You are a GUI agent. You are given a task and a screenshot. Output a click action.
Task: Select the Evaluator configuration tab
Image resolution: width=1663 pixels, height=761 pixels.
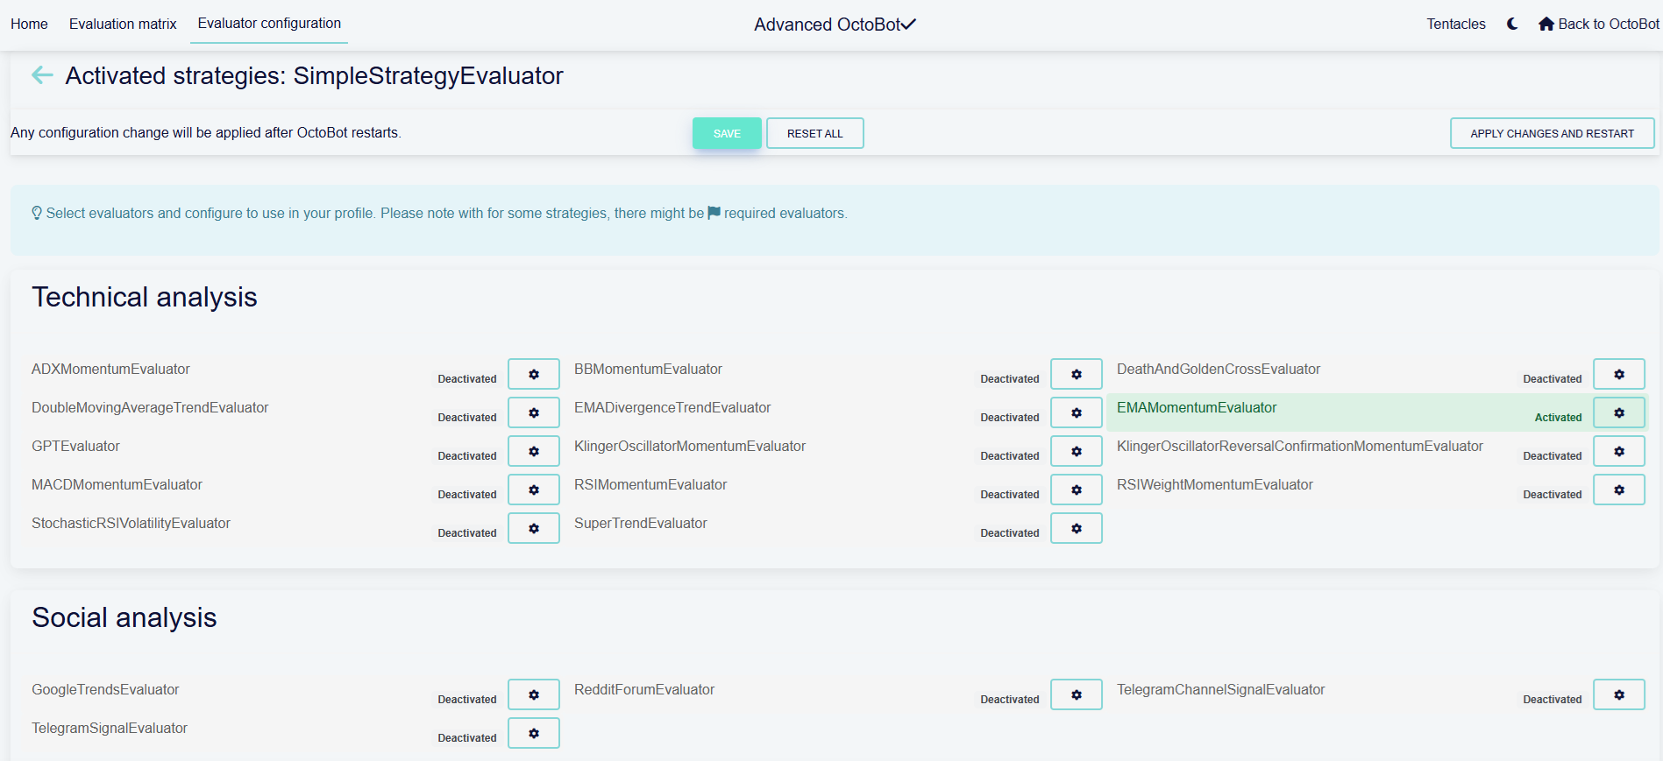point(269,24)
